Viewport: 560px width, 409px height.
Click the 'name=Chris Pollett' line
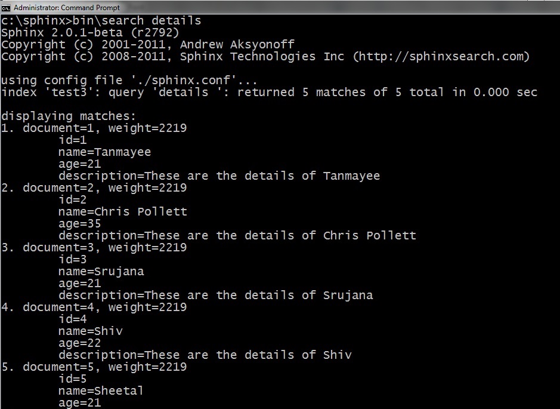point(123,211)
